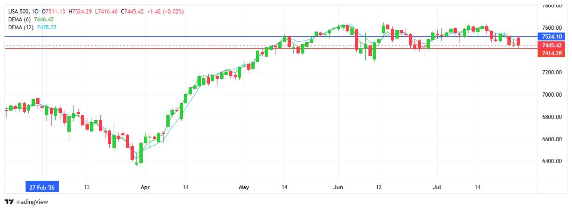Screen dimensions: 572x210
Task: Click the 7200.00 price axis label
Action: (x=552, y=72)
